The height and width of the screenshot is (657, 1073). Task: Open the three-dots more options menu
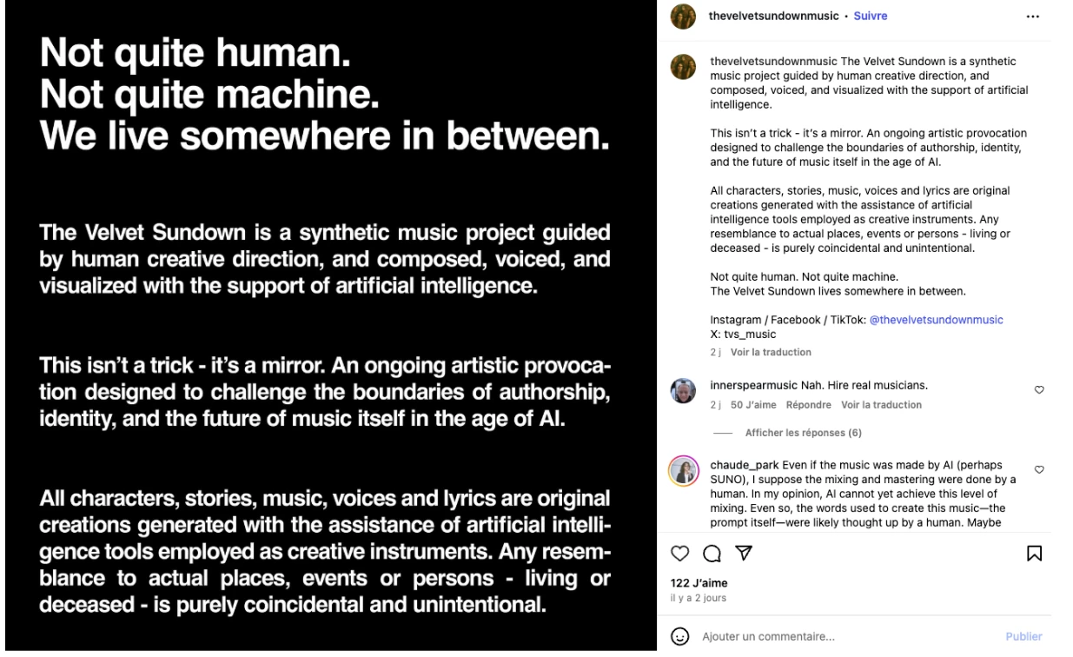point(1032,17)
